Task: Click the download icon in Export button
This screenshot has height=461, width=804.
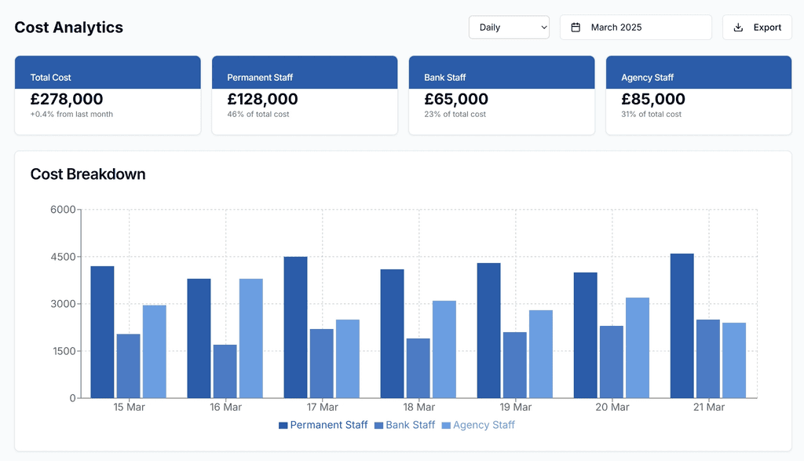Action: coord(738,27)
